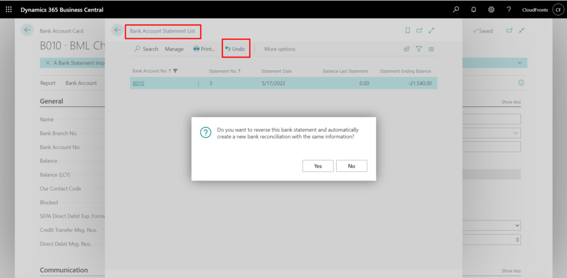Select the -21,540.00 ending balance cell
Image resolution: width=567 pixels, height=278 pixels.
419,84
